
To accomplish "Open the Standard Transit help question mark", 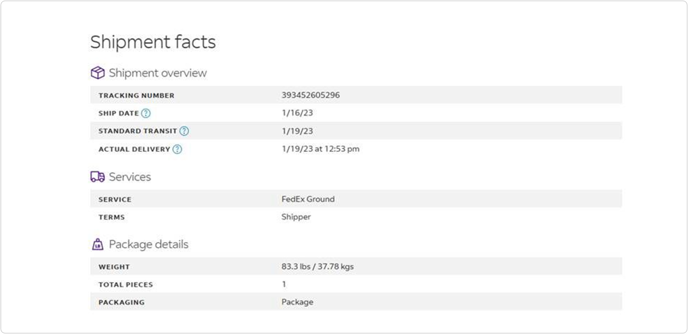I will 184,131.
